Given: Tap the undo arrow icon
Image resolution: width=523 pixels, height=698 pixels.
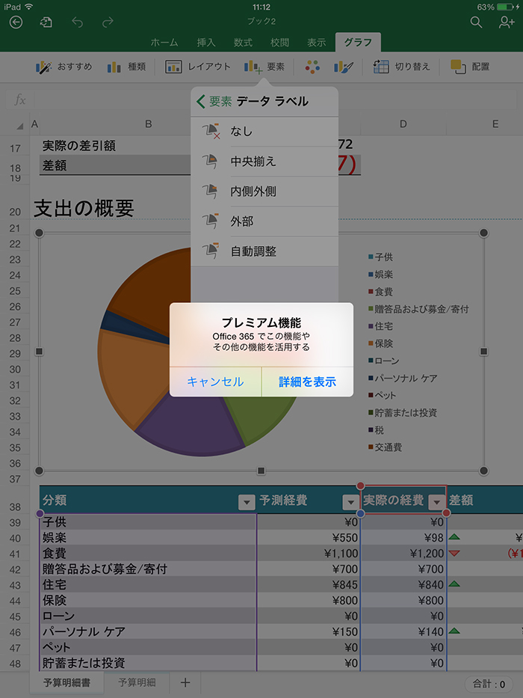Looking at the screenshot, I should coord(78,22).
